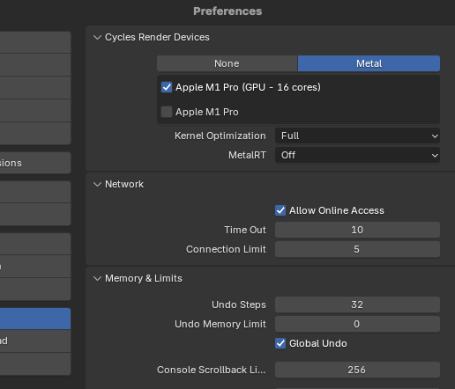Image resolution: width=455 pixels, height=389 pixels.
Task: Select the highlighted blue sidebar category
Action: tap(35, 319)
